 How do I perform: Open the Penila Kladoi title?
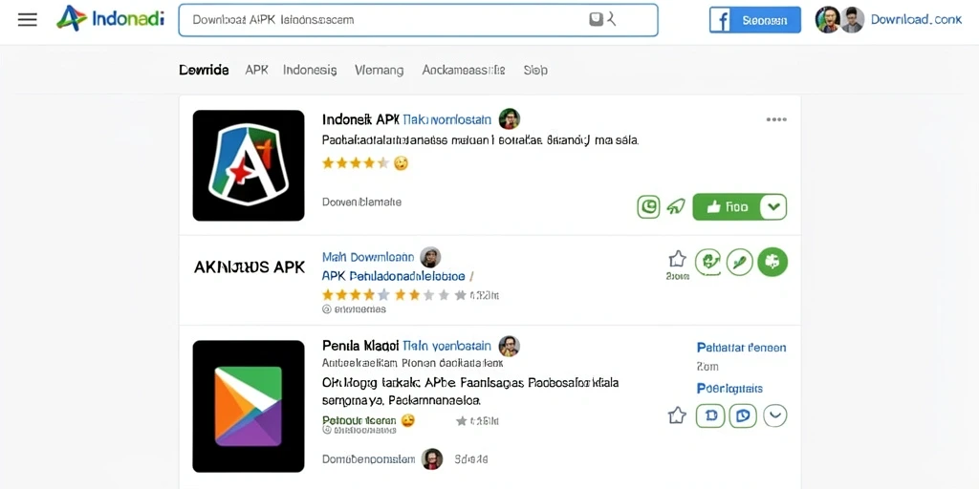click(359, 346)
